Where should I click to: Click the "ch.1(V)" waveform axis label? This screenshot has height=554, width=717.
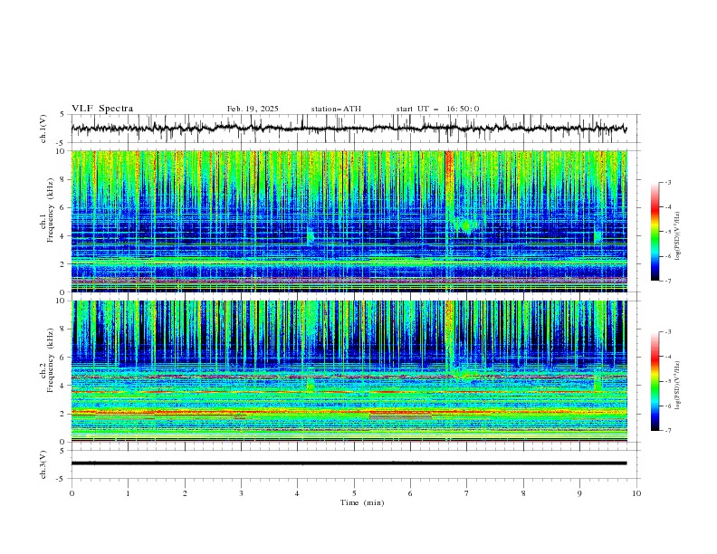pyautogui.click(x=43, y=129)
